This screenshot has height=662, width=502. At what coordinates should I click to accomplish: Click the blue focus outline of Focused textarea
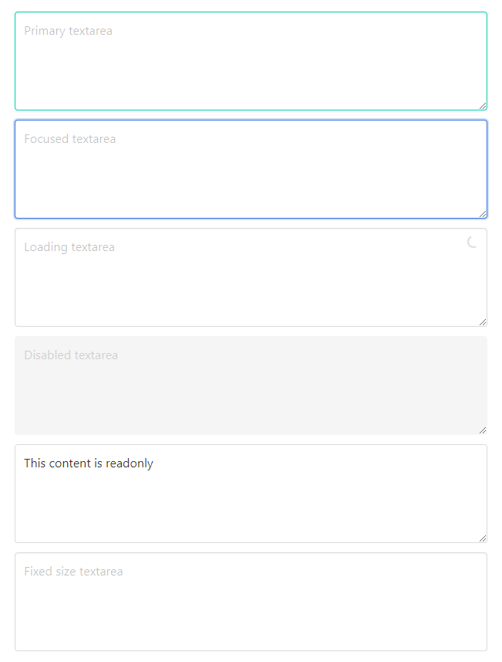(251, 121)
